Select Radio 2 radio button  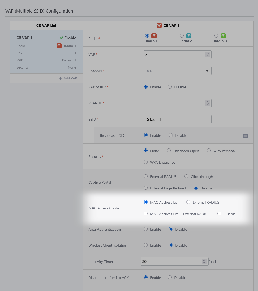[182, 35]
